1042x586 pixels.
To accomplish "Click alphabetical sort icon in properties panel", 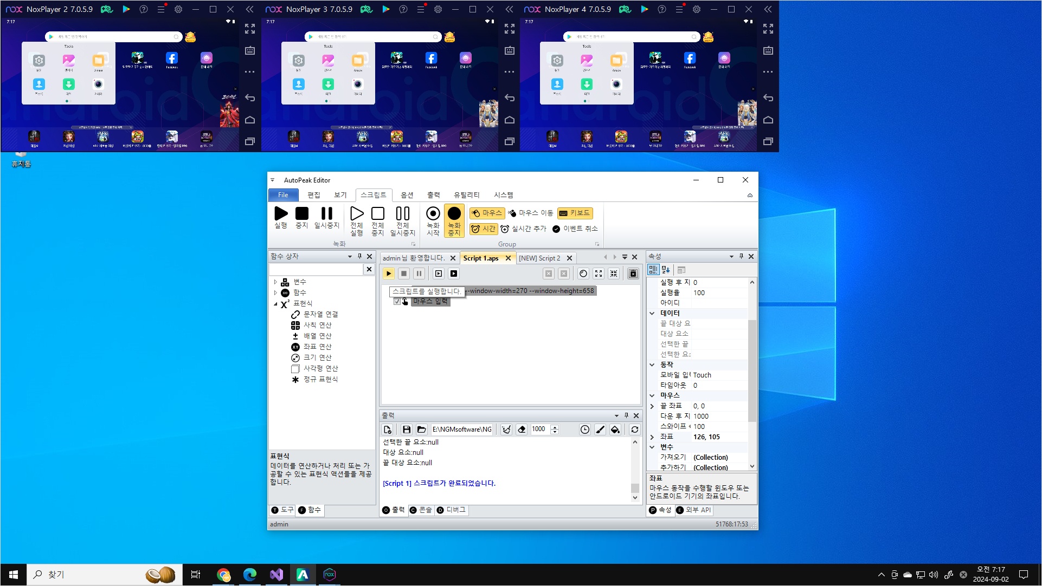I will 666,270.
